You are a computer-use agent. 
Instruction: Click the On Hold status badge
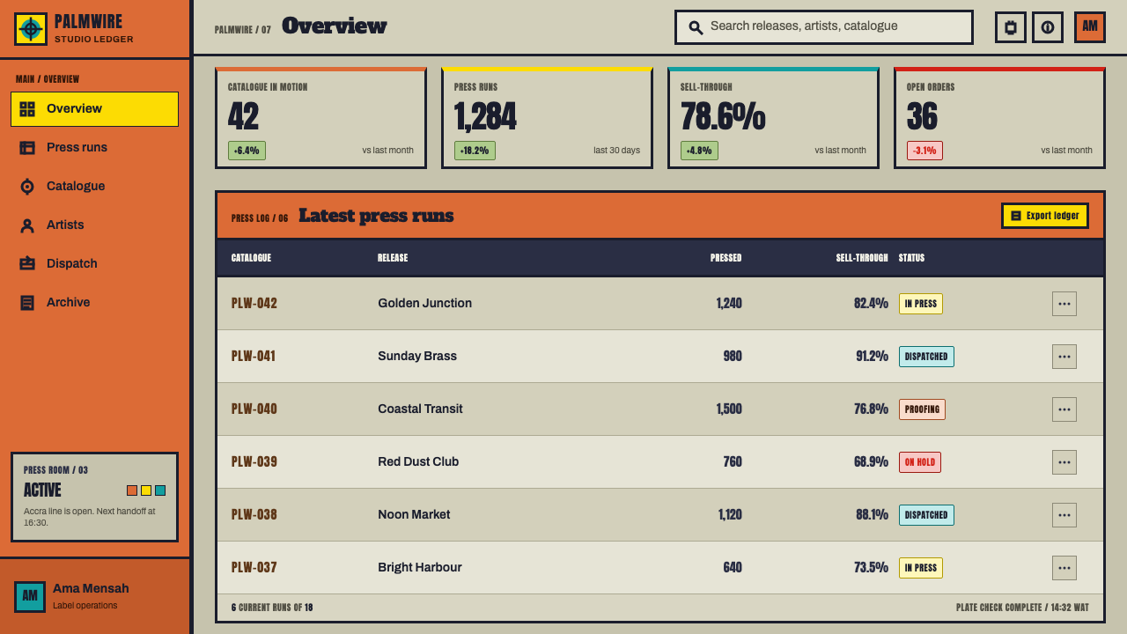pyautogui.click(x=920, y=462)
